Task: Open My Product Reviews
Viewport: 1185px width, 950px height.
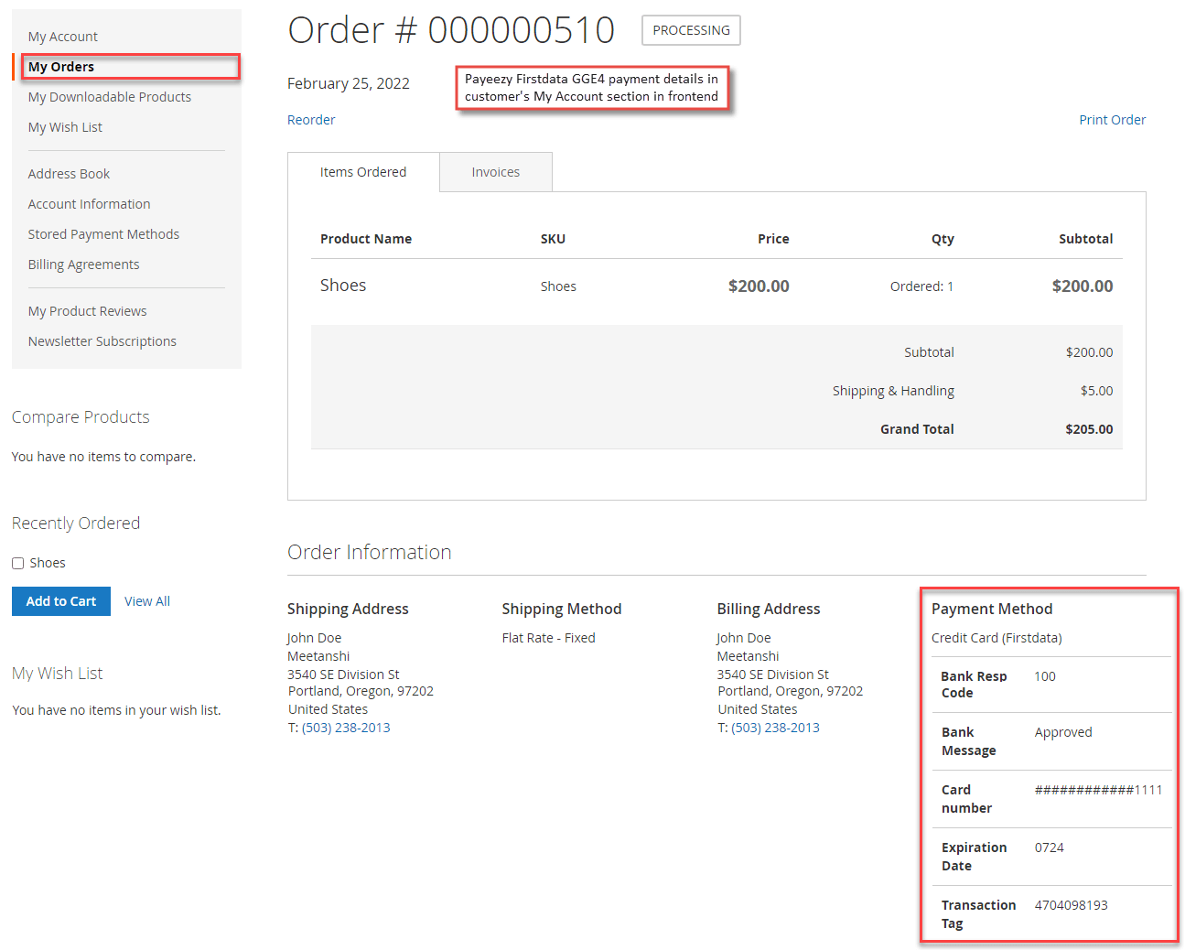Action: (87, 310)
